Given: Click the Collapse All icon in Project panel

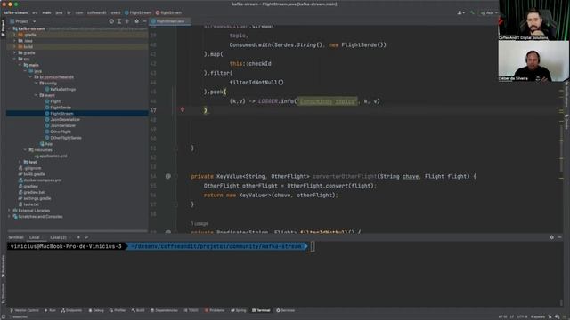Looking at the screenshot, I should click(x=127, y=21).
